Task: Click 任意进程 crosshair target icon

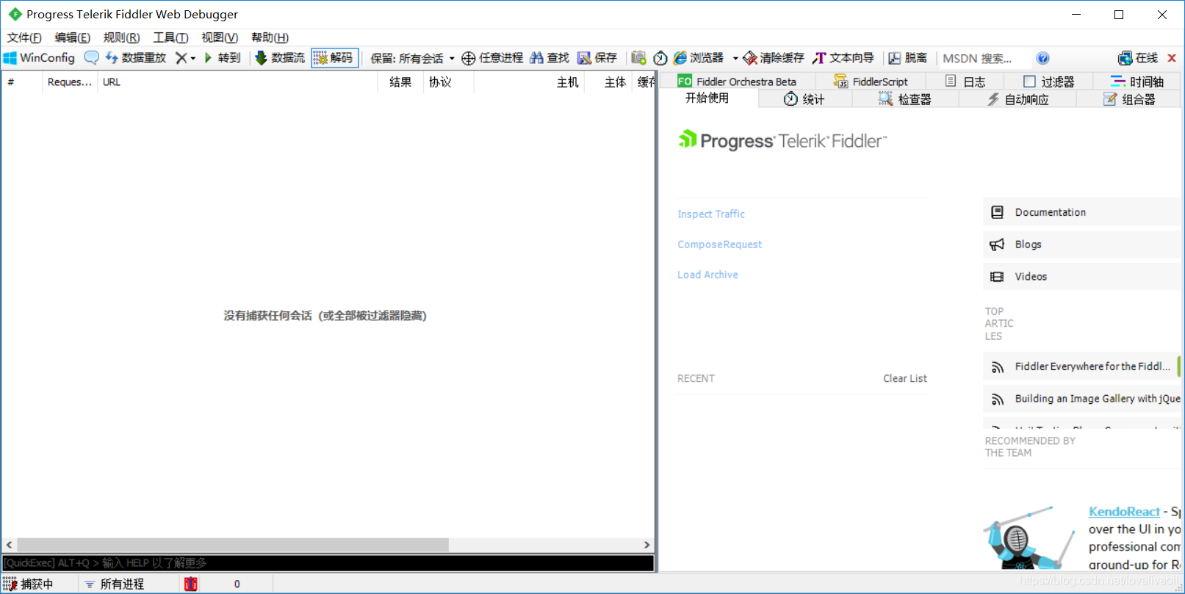Action: coord(492,58)
